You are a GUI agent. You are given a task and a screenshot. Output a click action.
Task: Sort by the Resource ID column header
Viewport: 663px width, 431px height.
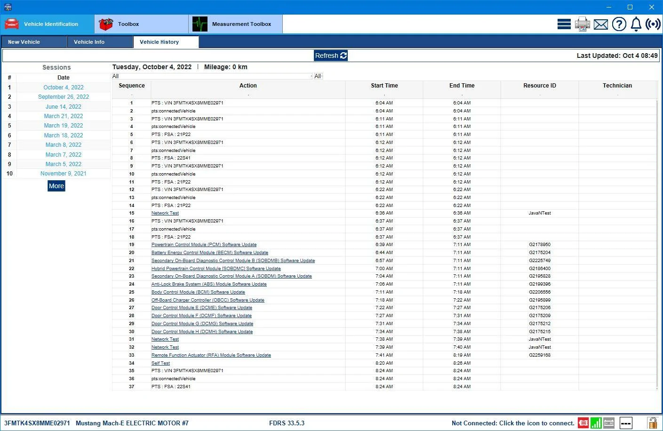540,86
